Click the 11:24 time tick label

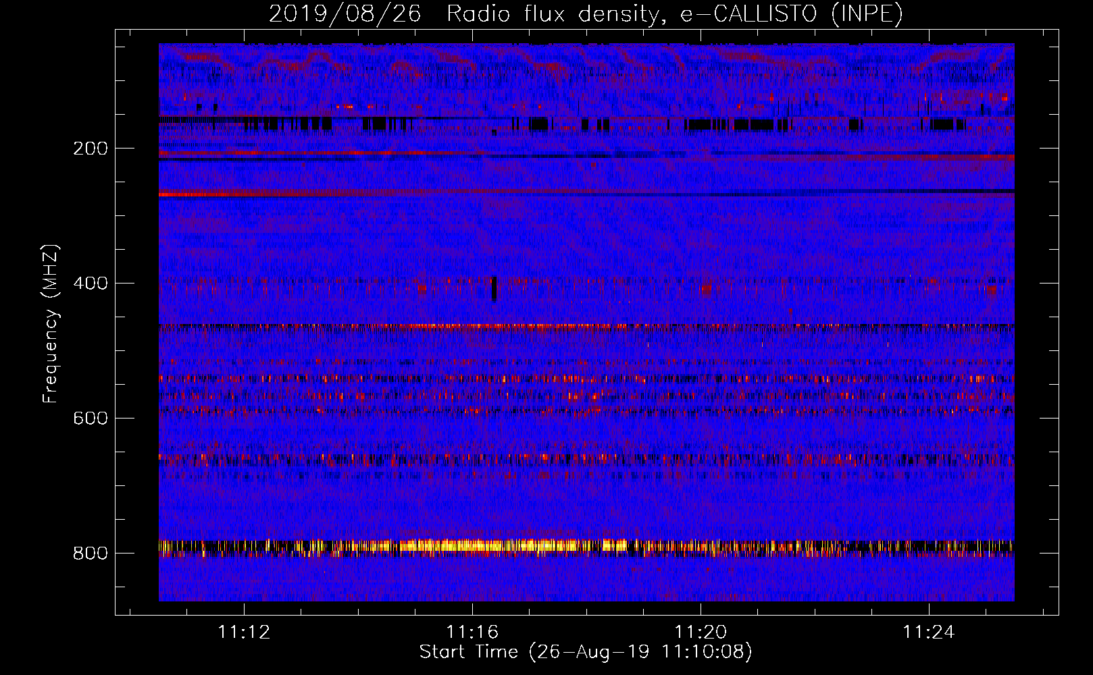[x=929, y=632]
